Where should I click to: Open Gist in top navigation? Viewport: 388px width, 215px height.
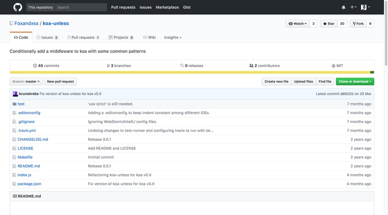[x=187, y=7]
